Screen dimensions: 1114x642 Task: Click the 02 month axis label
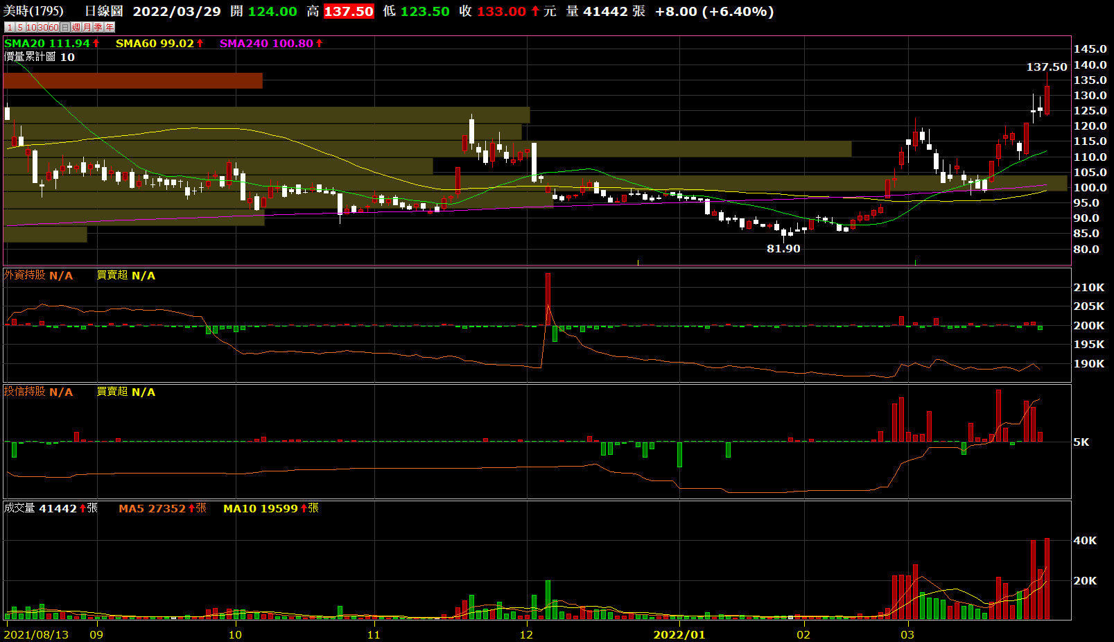pos(803,634)
